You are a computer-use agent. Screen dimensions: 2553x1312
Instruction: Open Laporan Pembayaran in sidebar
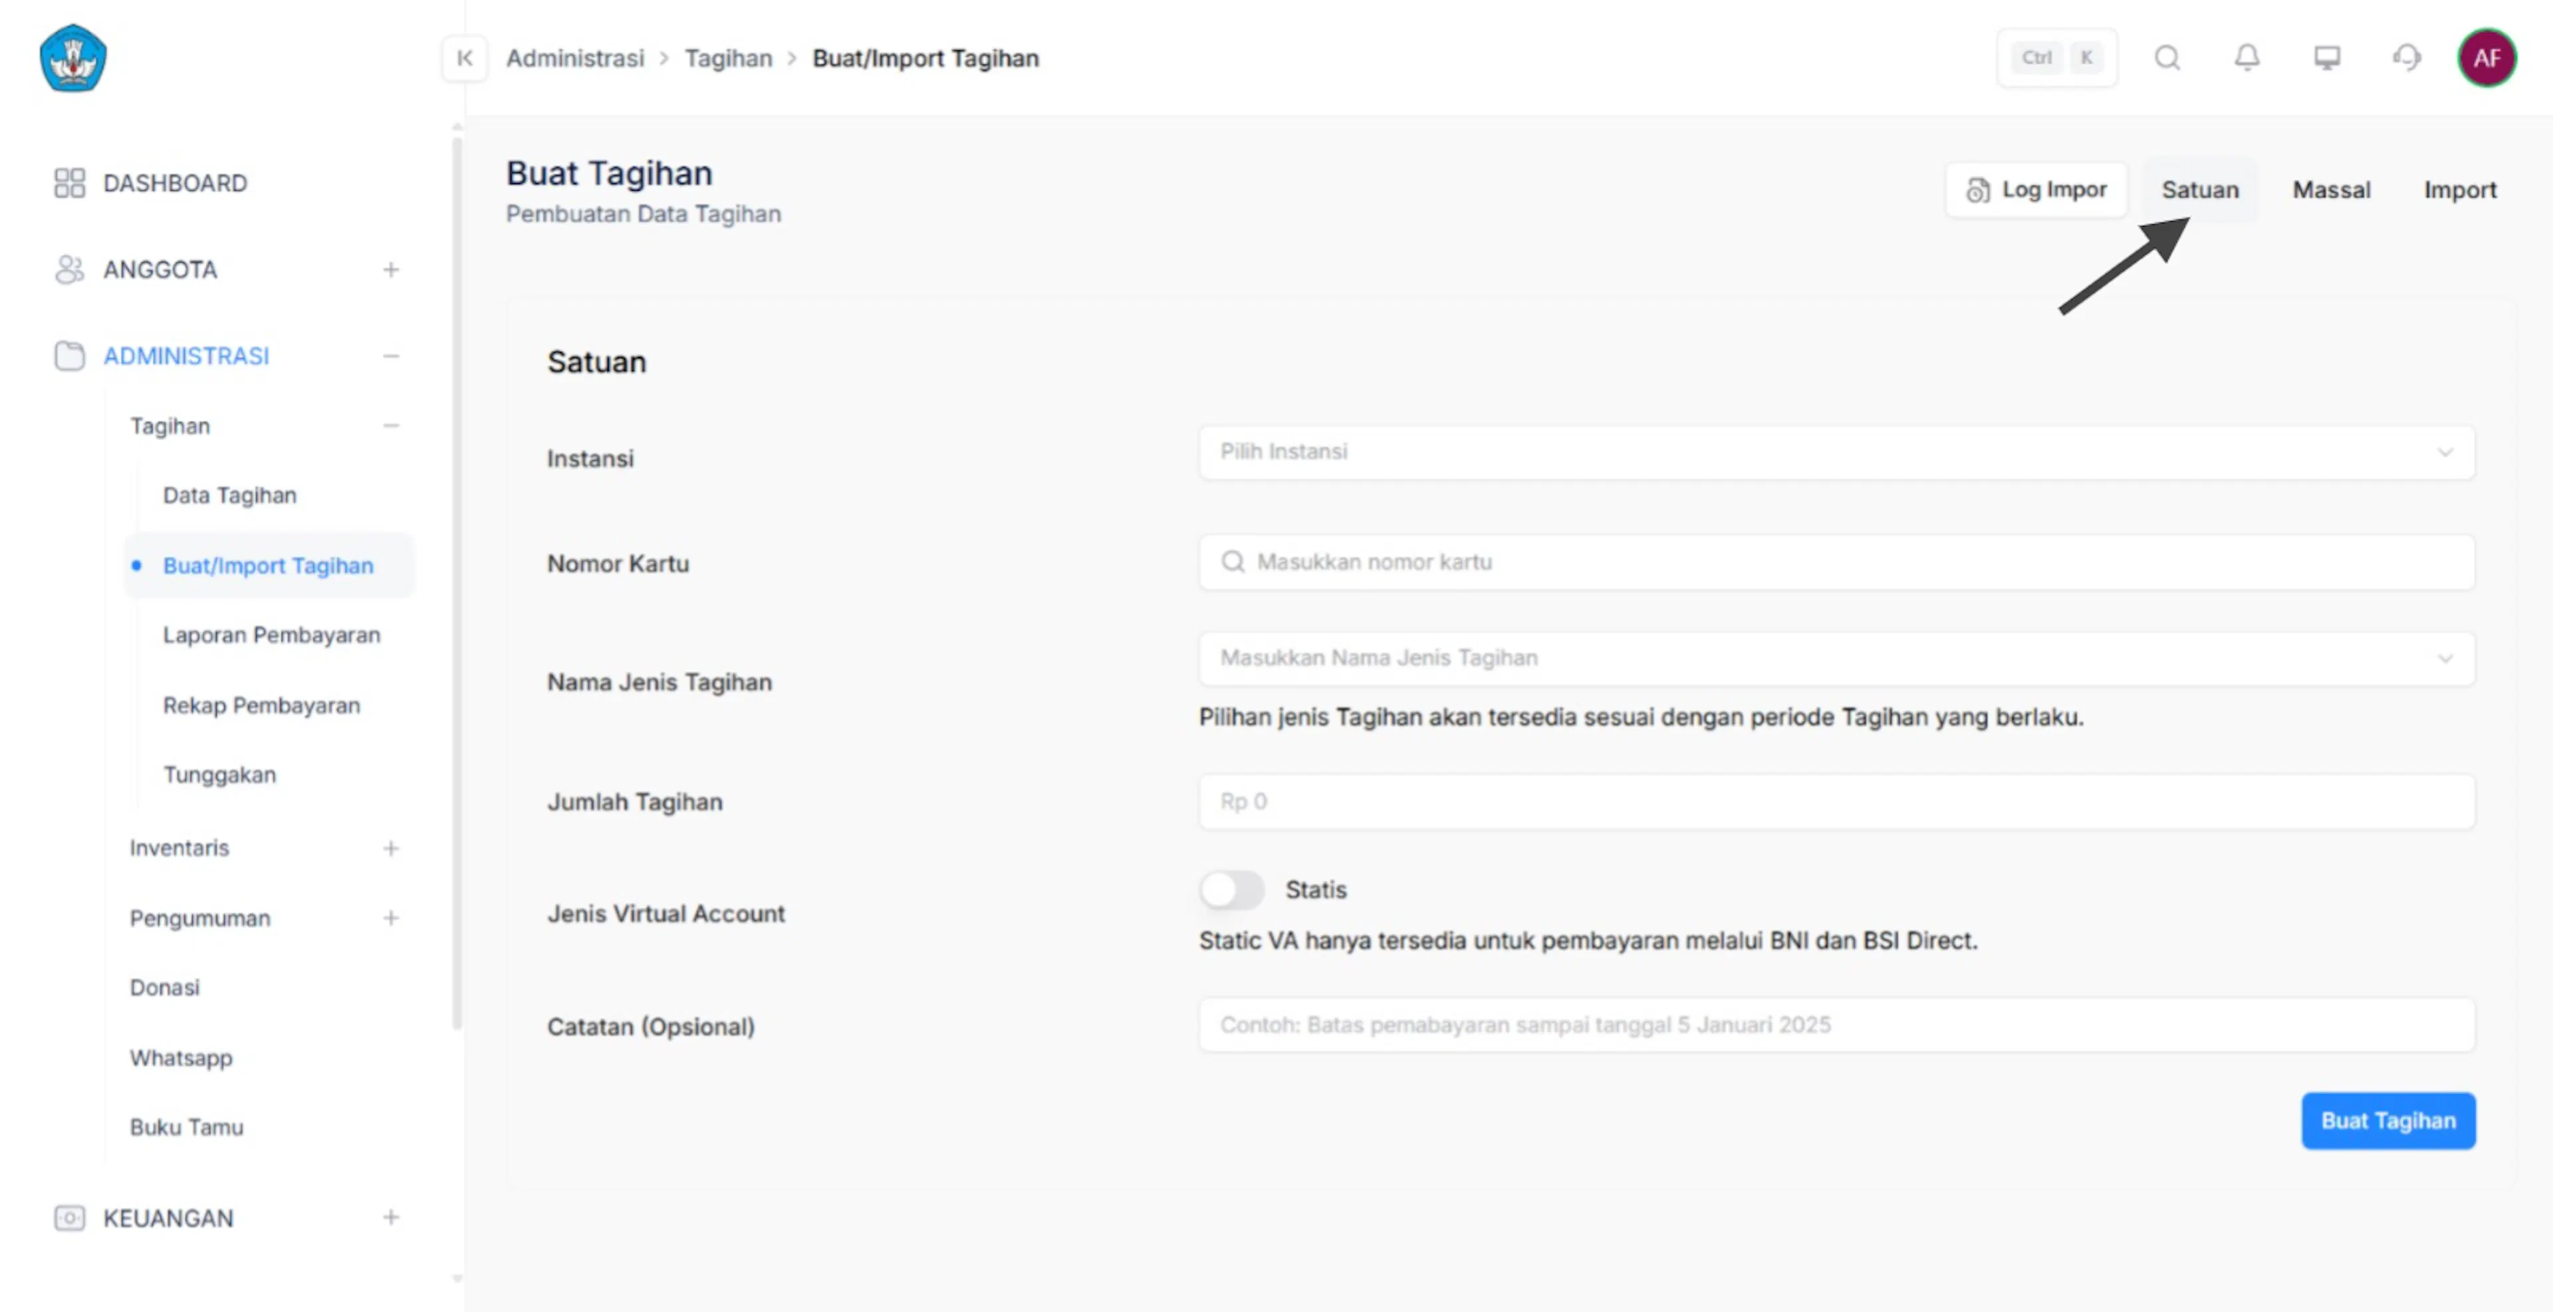pyautogui.click(x=271, y=635)
